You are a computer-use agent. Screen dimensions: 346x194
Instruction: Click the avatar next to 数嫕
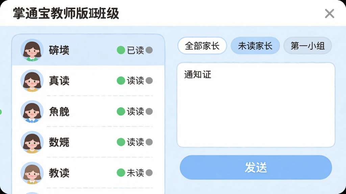(x=32, y=142)
